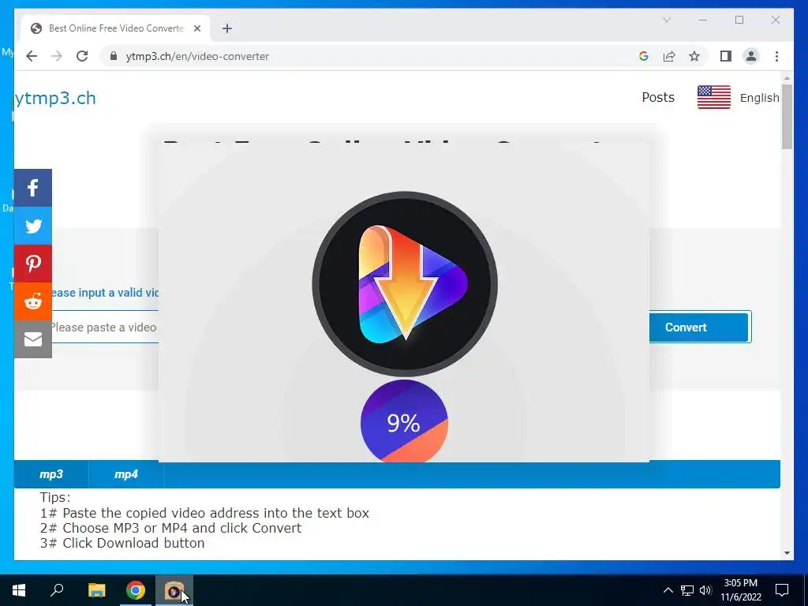Screen dimensions: 808x606
Task: Open Windows notification center
Action: pyautogui.click(x=782, y=590)
